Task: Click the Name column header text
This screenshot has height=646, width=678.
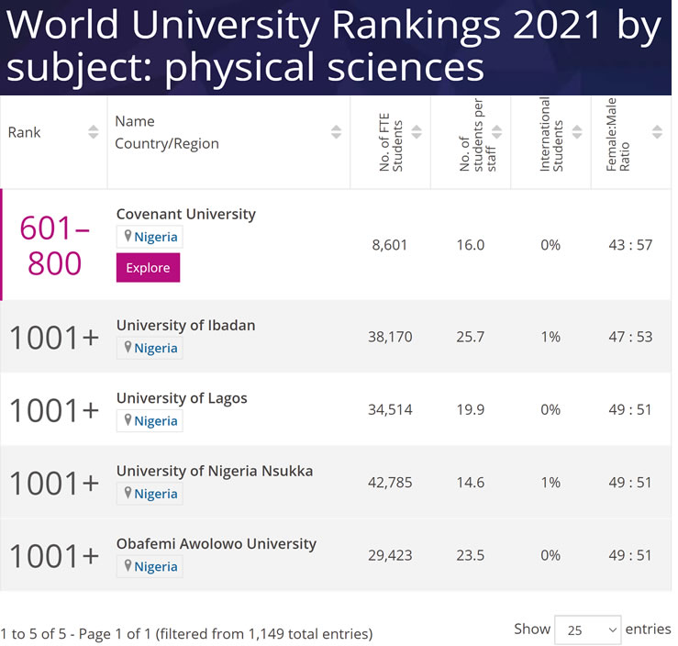Action: (135, 121)
